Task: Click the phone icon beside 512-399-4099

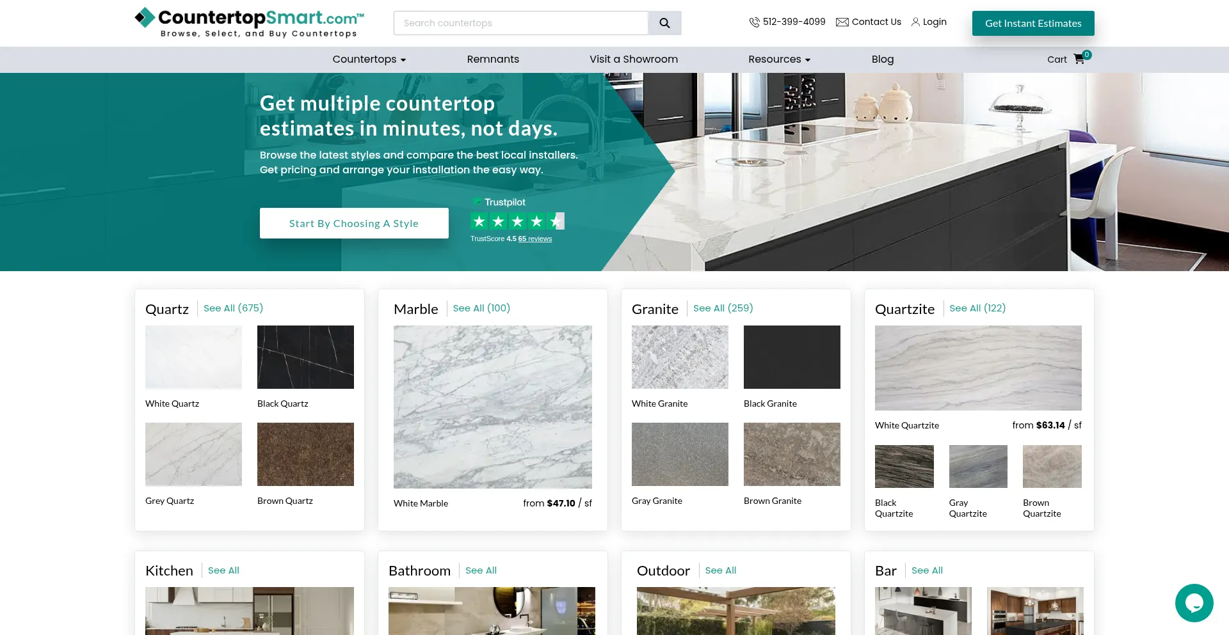Action: tap(754, 22)
